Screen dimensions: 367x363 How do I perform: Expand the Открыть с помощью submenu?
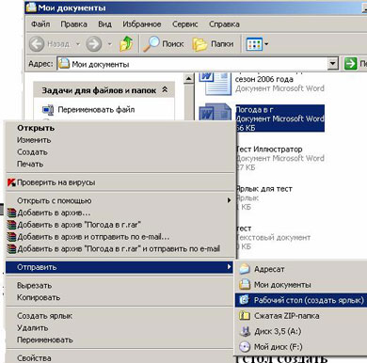pyautogui.click(x=230, y=200)
